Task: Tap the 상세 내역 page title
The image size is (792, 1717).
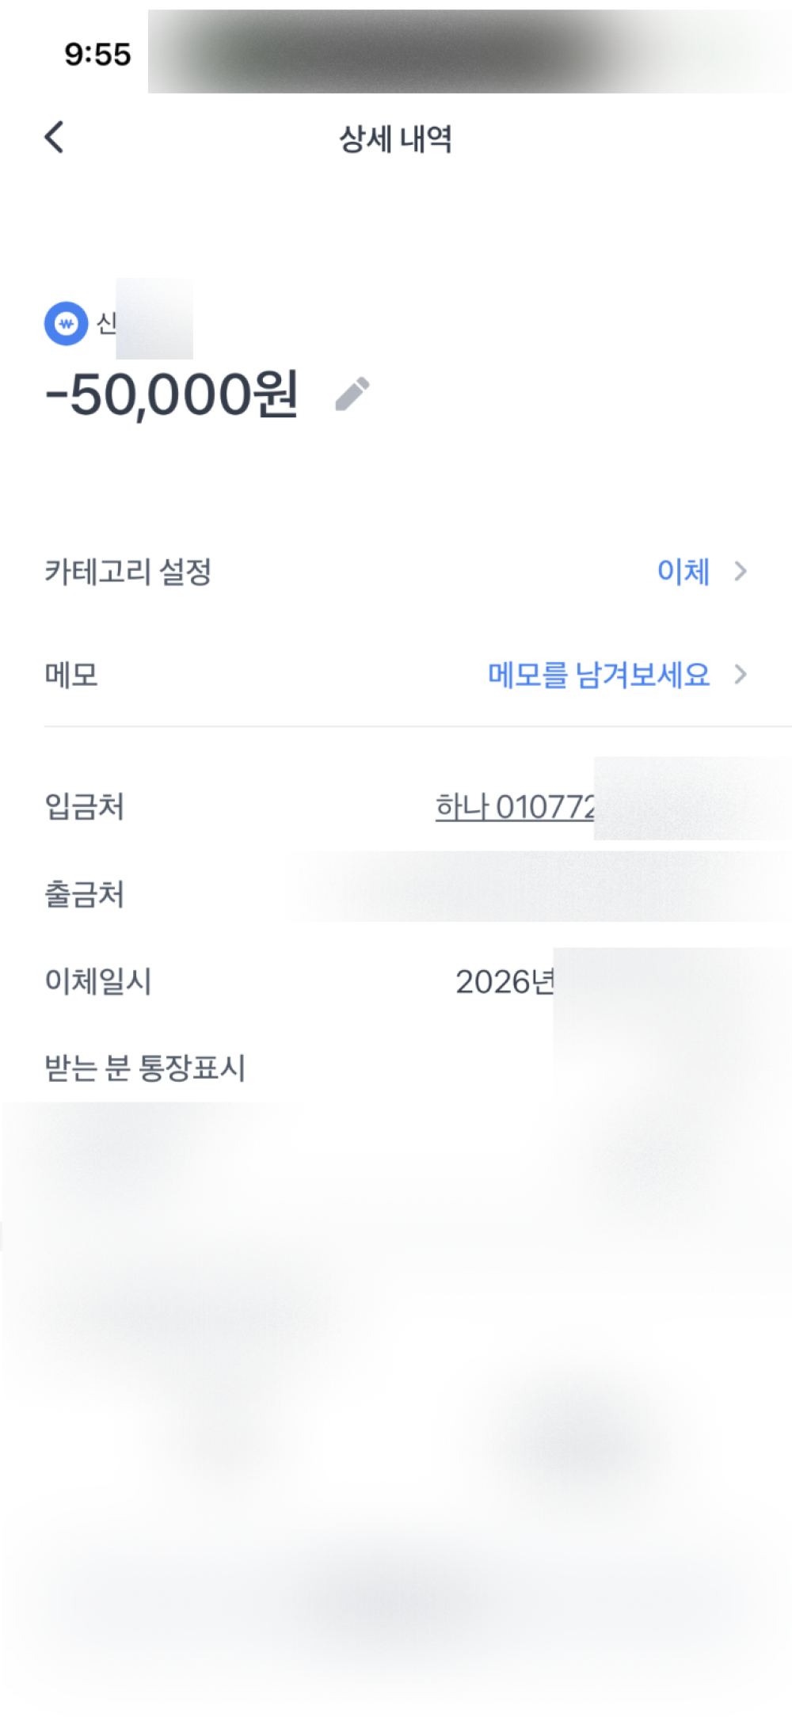Action: 395,139
